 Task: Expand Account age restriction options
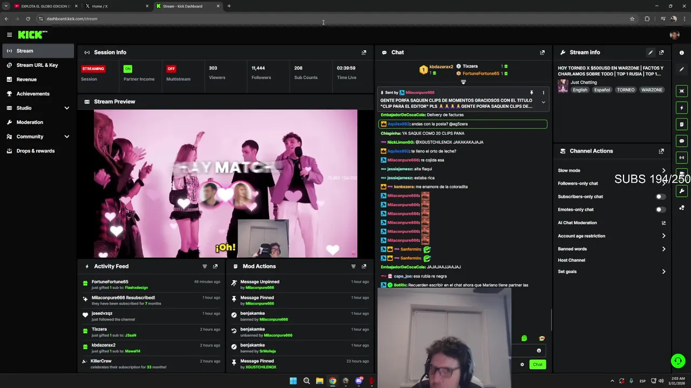click(663, 236)
